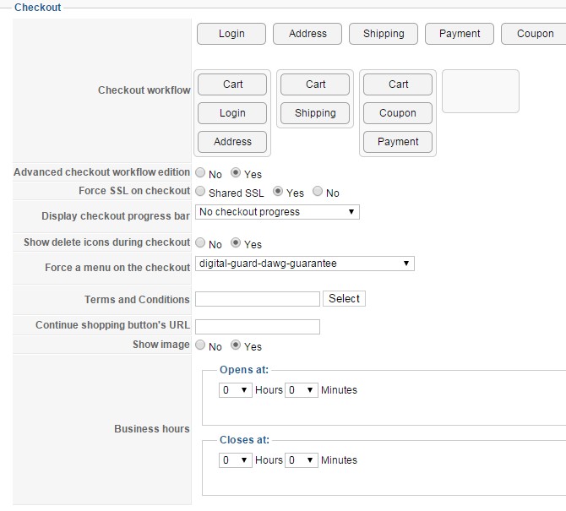Disable Show delete icons during checkout
Image resolution: width=566 pixels, height=511 pixels.
pos(200,243)
